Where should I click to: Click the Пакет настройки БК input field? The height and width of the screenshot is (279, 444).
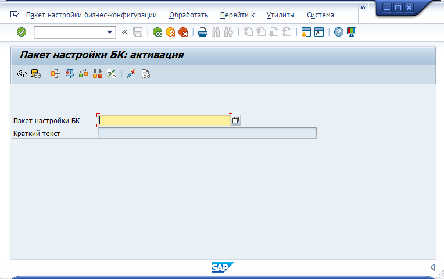click(x=164, y=120)
